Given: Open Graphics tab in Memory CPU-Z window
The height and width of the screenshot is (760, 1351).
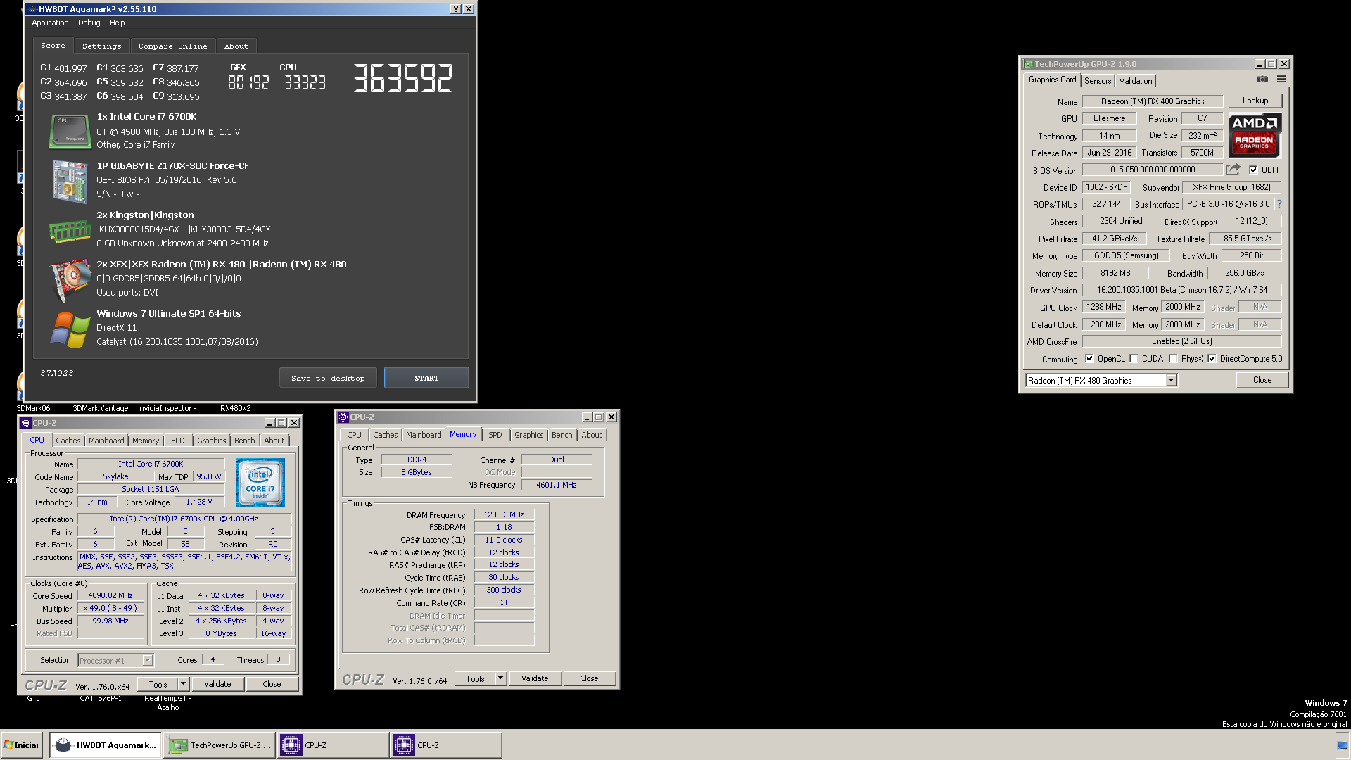Looking at the screenshot, I should [529, 435].
